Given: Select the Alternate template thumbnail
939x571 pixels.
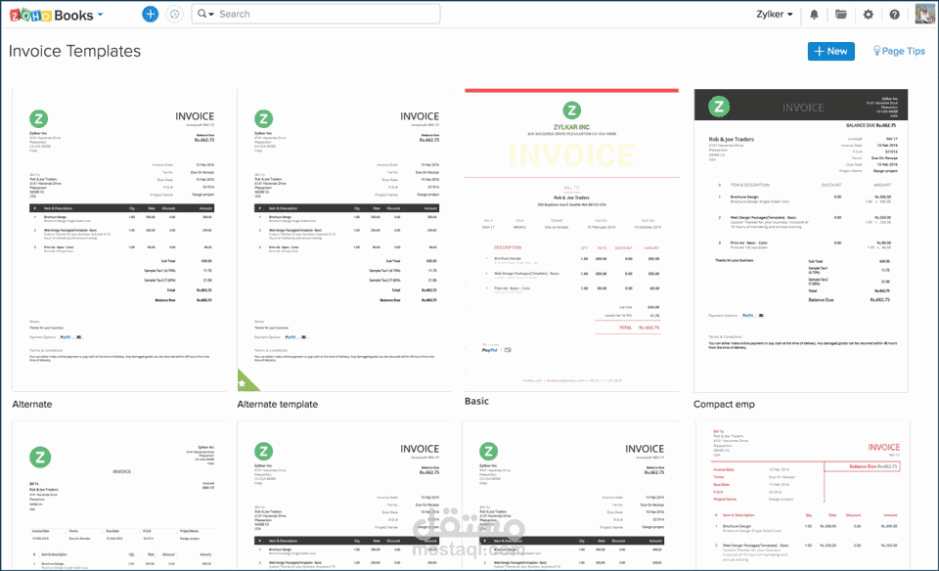Looking at the screenshot, I should (x=344, y=240).
